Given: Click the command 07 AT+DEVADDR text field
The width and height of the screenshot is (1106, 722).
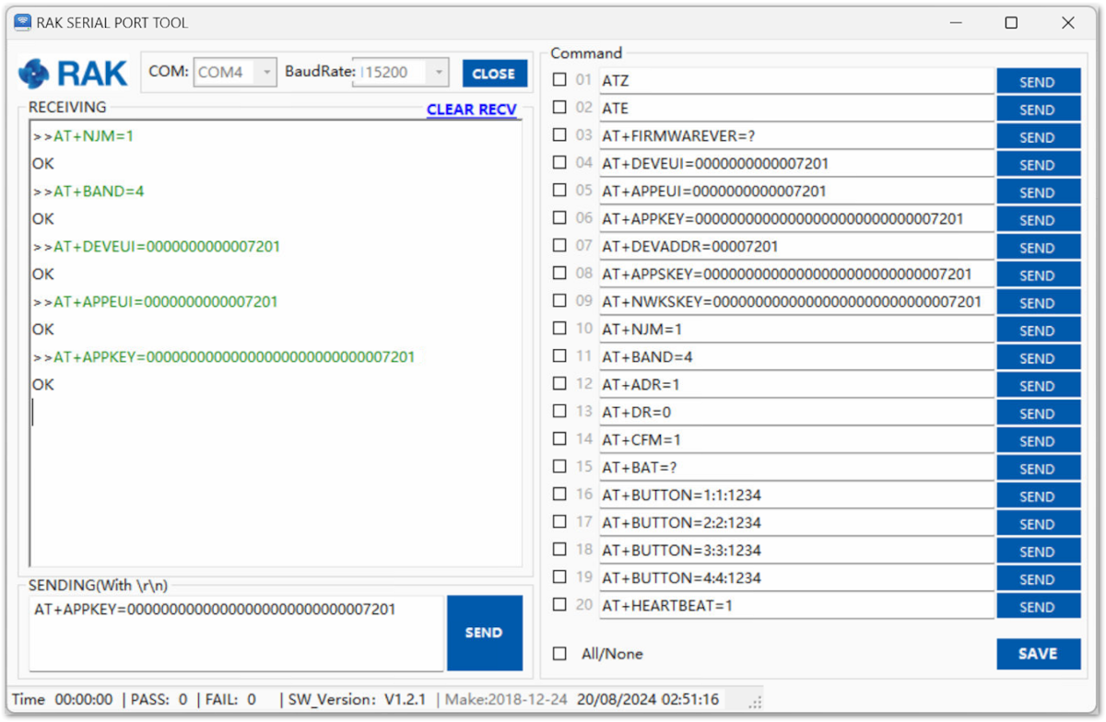Looking at the screenshot, I should 796,247.
